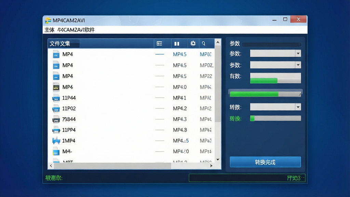Click the MP4.8 value cell
Viewport: 350px width, 197px height.
(x=180, y=130)
